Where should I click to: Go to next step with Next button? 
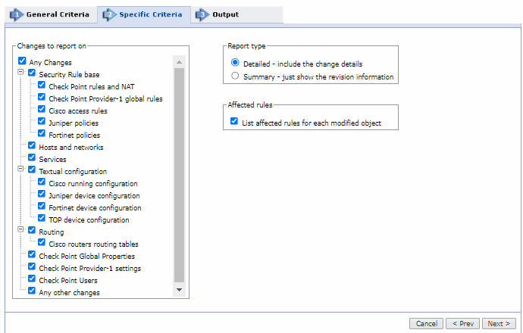[499, 323]
